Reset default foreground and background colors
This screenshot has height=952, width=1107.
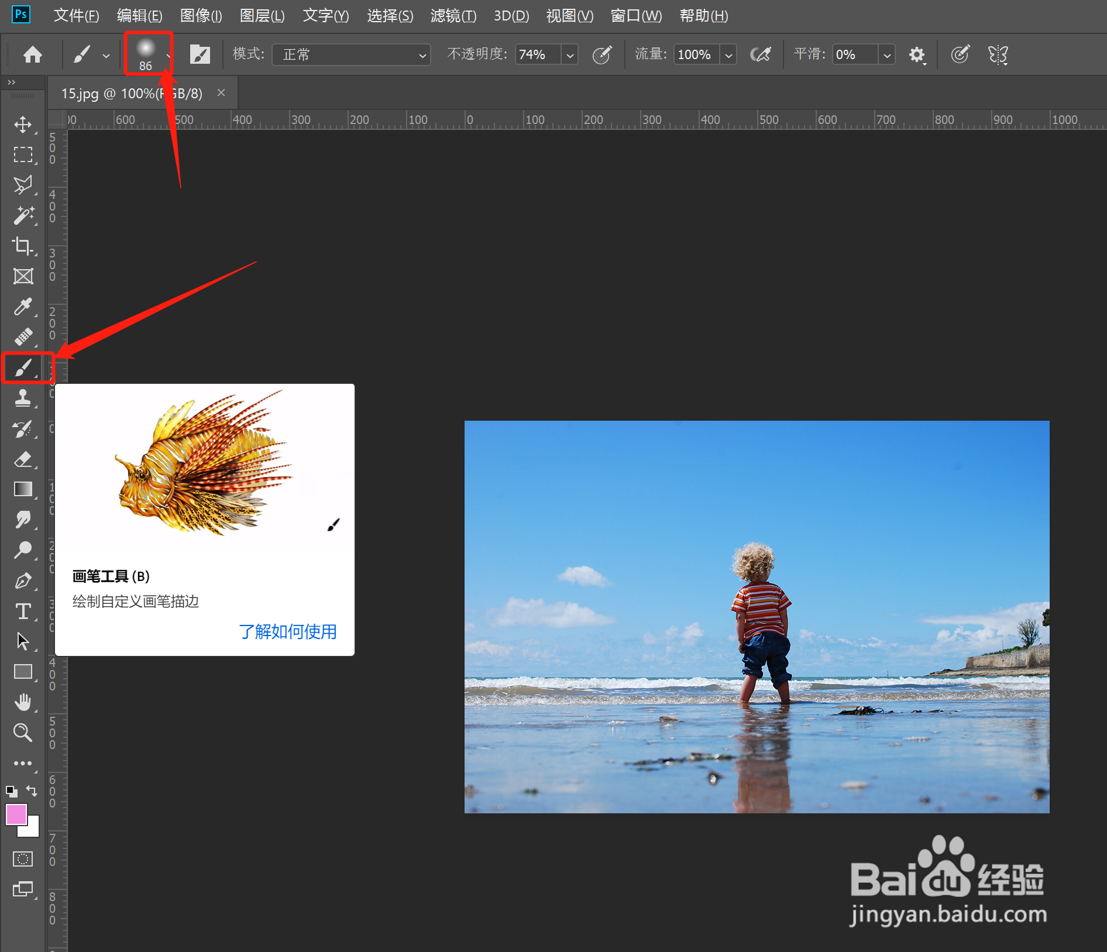11,792
